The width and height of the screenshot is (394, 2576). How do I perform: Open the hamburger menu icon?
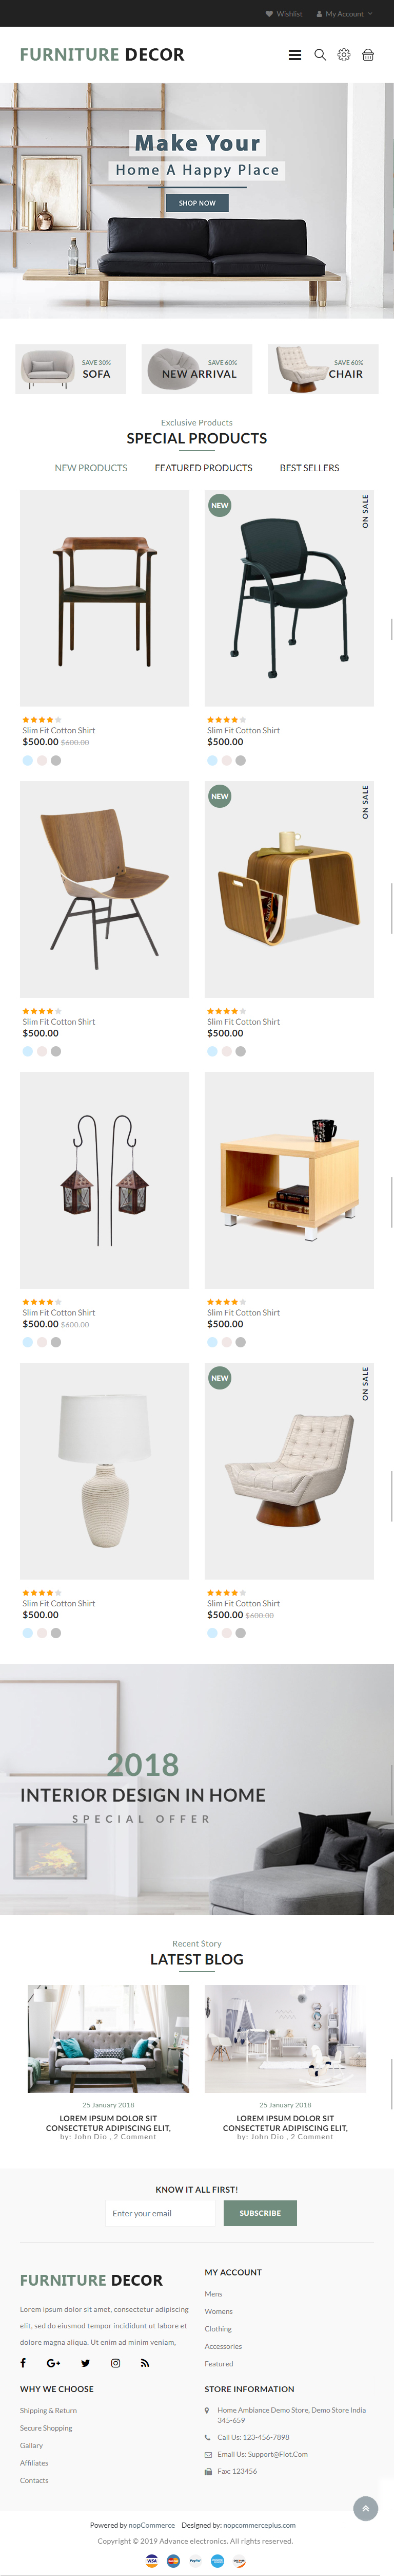(x=295, y=55)
